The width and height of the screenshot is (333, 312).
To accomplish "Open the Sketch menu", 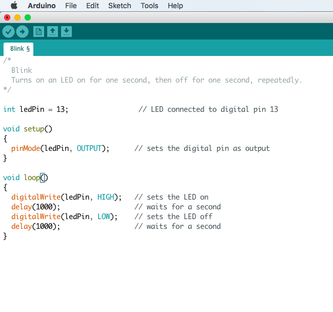I will [120, 6].
